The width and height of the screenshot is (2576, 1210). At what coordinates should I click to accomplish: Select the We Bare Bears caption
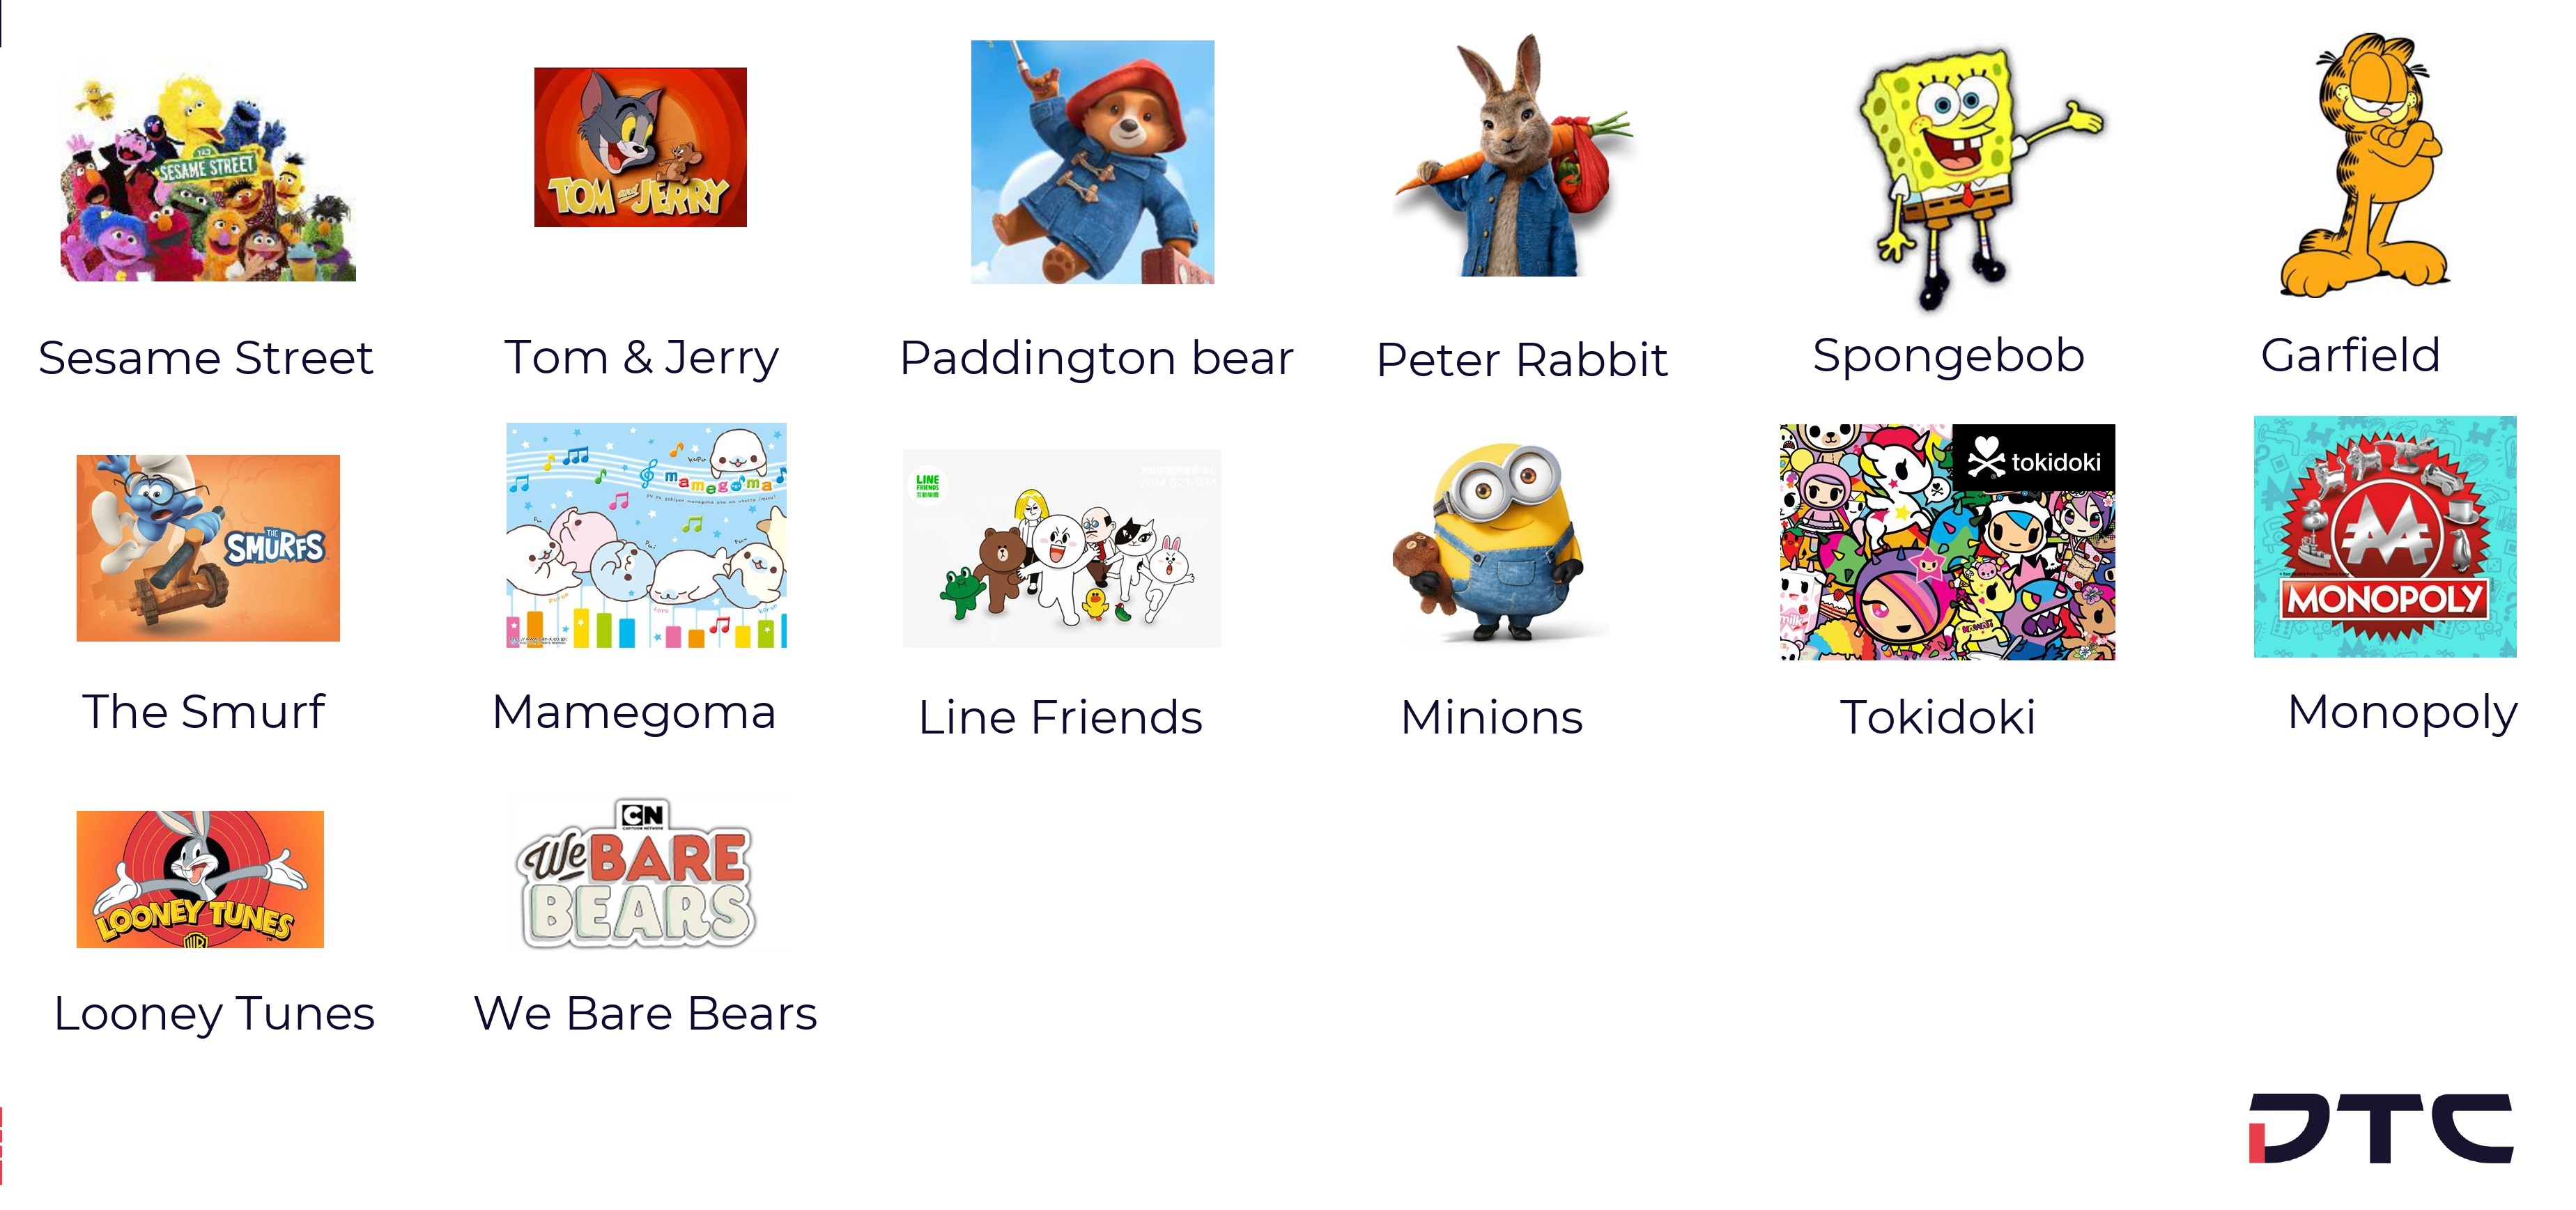(x=646, y=1013)
